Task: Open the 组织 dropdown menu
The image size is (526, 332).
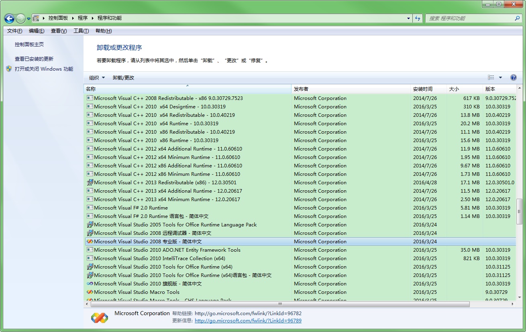Action: 97,78
